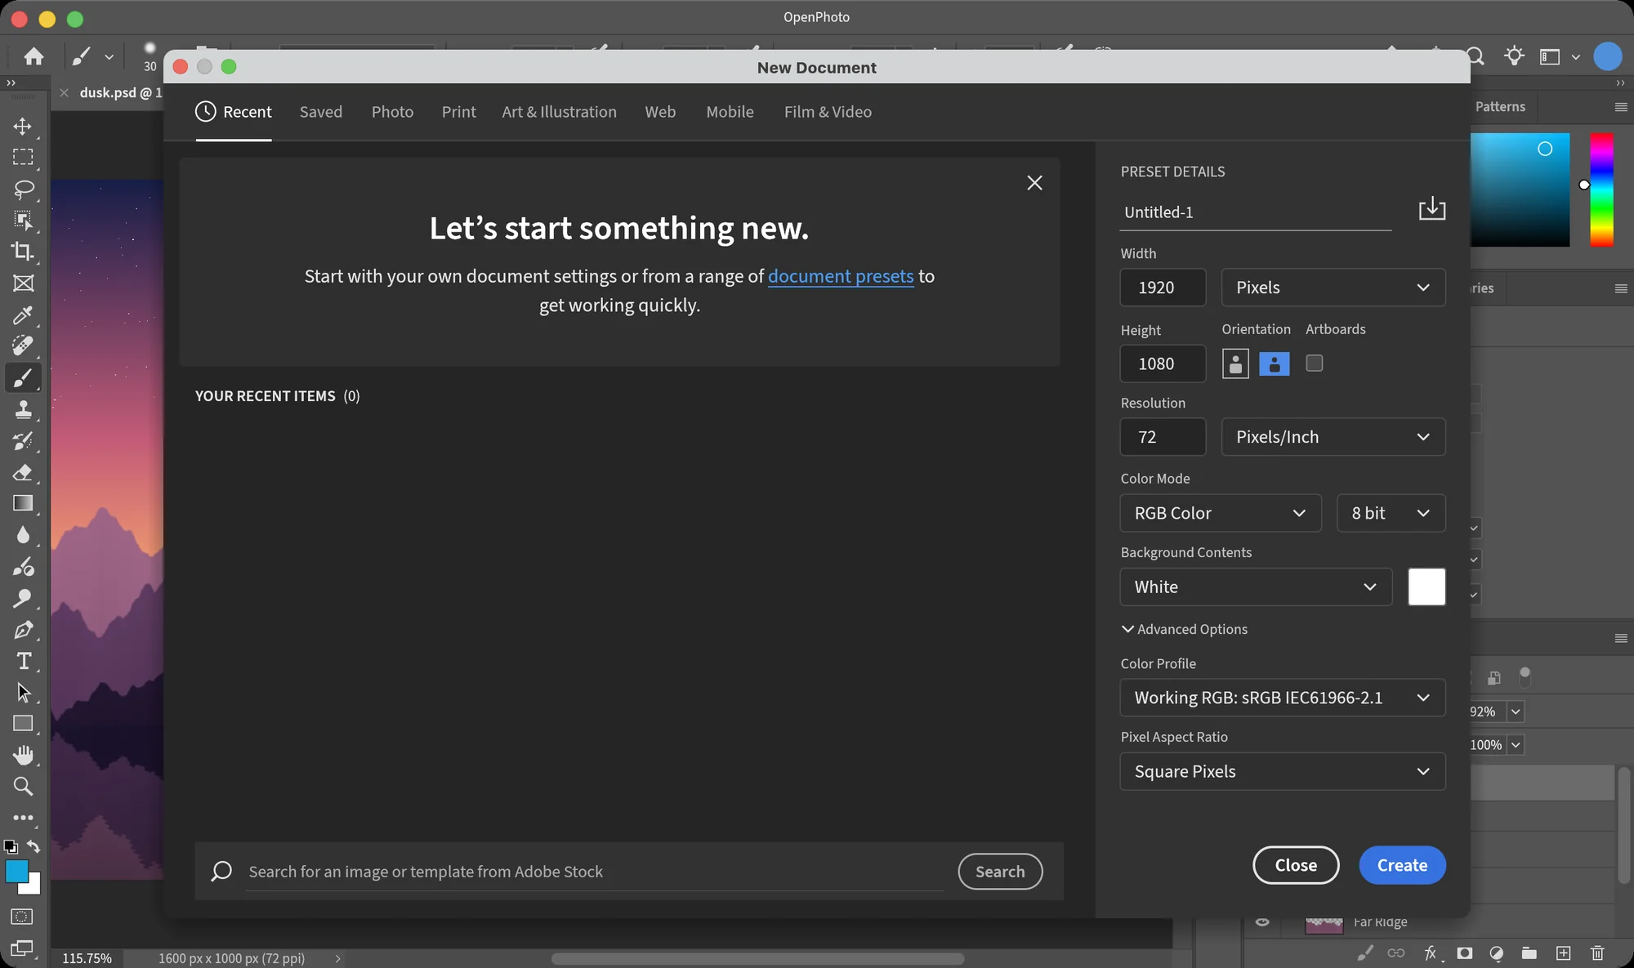Screen dimensions: 1634x968
Task: Open the Color Profile dropdown
Action: click(1282, 698)
